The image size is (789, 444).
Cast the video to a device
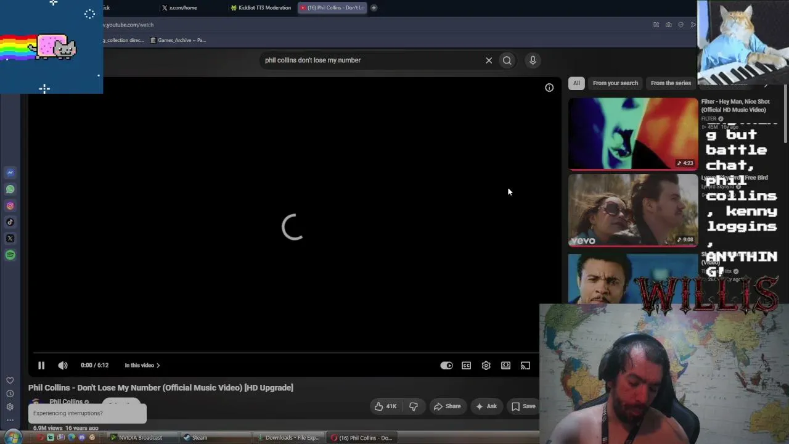[525, 366]
